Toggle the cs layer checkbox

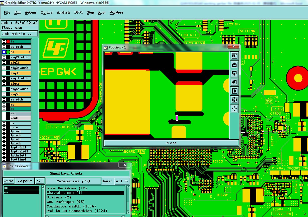tap(4, 52)
